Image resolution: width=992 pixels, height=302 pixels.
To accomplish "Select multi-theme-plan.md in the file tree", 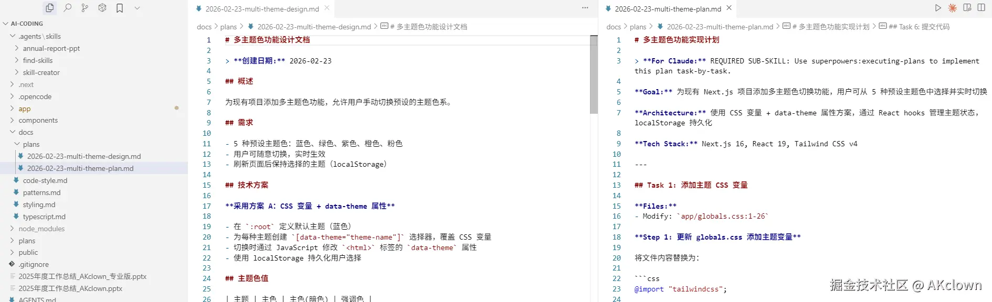I will click(x=80, y=168).
